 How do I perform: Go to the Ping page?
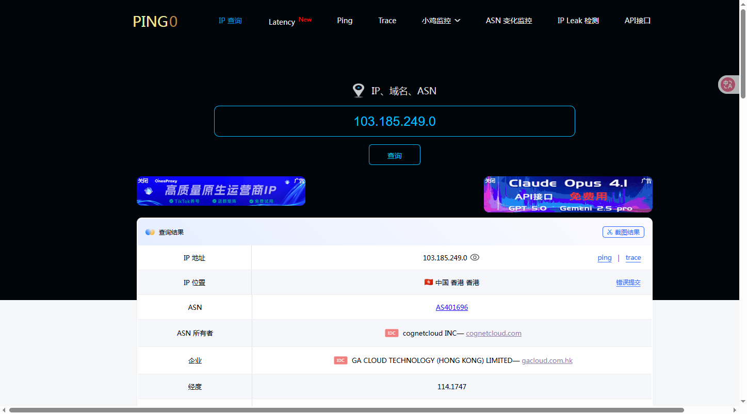tap(345, 21)
